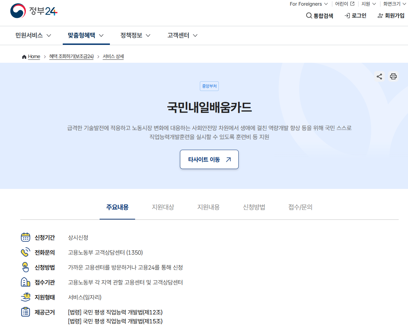Open the For Foreigners dropdown
This screenshot has width=408, height=333.
(309, 4)
